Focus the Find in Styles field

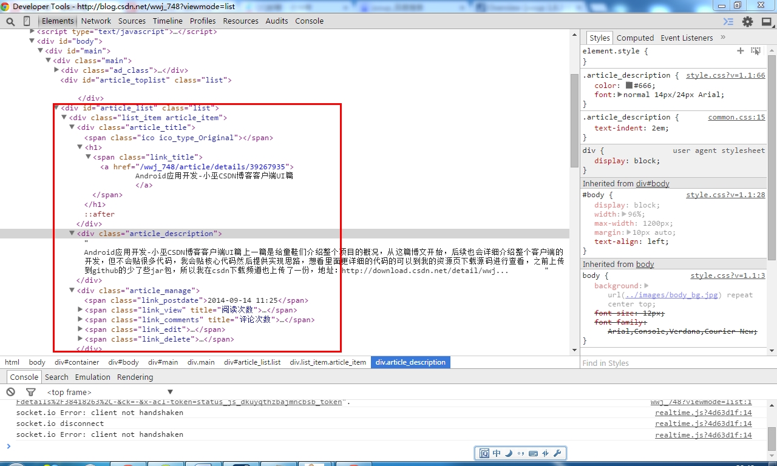tap(678, 363)
